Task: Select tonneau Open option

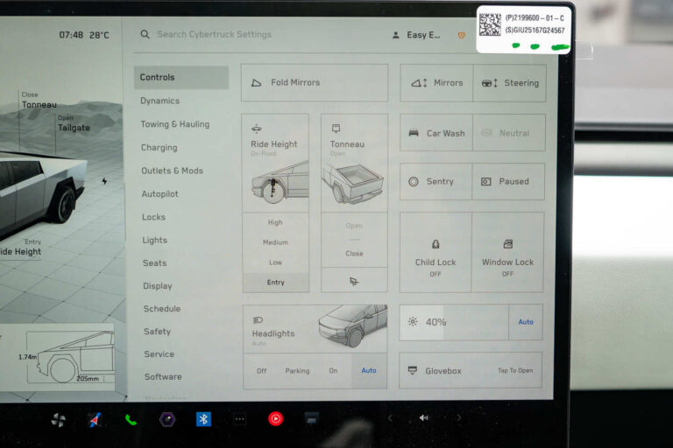Action: coord(354,226)
